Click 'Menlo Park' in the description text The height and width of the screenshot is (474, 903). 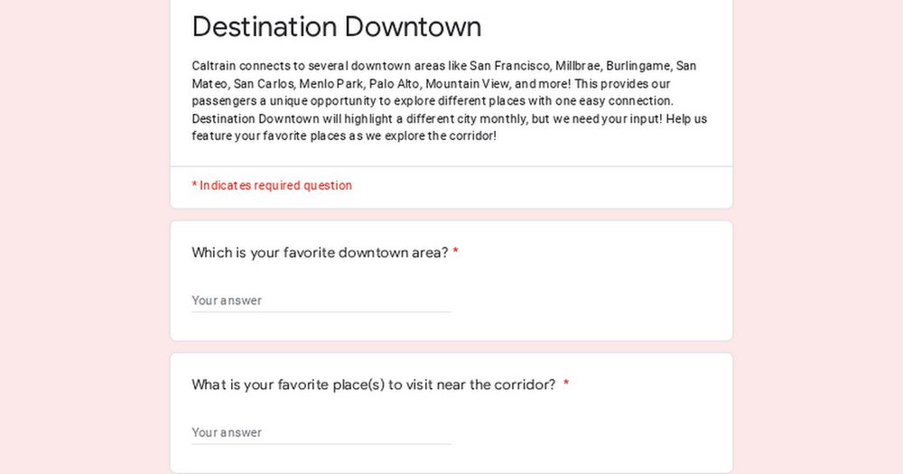point(331,83)
